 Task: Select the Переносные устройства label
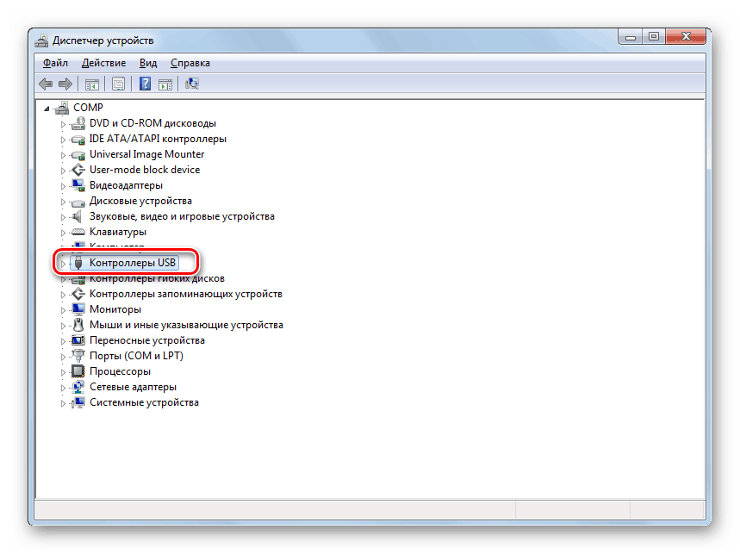point(146,340)
